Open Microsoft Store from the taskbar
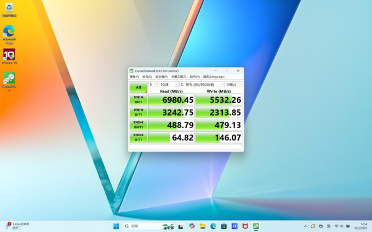This screenshot has width=372, height=232. (x=224, y=226)
